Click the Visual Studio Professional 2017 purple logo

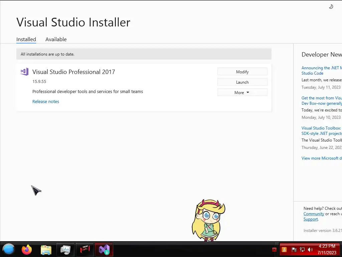[x=24, y=72]
